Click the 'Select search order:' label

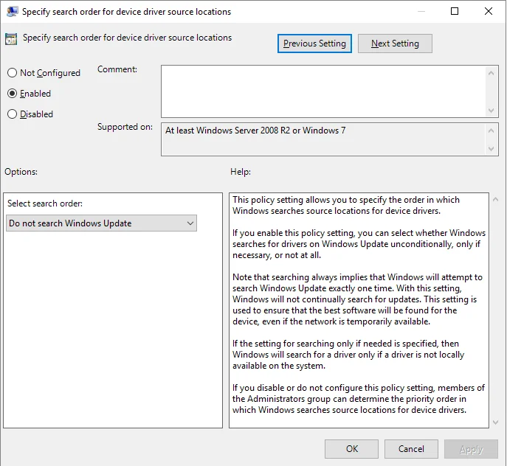45,204
